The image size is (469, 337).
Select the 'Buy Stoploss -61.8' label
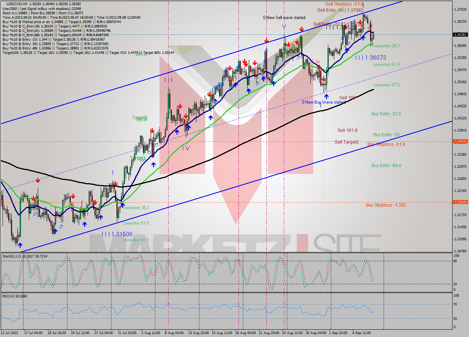386,144
